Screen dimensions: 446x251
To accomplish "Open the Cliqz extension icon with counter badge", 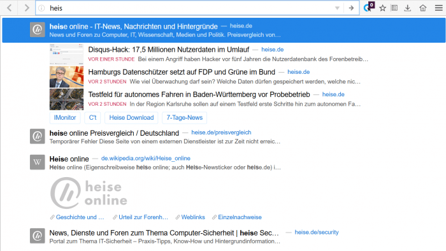I will [369, 7].
